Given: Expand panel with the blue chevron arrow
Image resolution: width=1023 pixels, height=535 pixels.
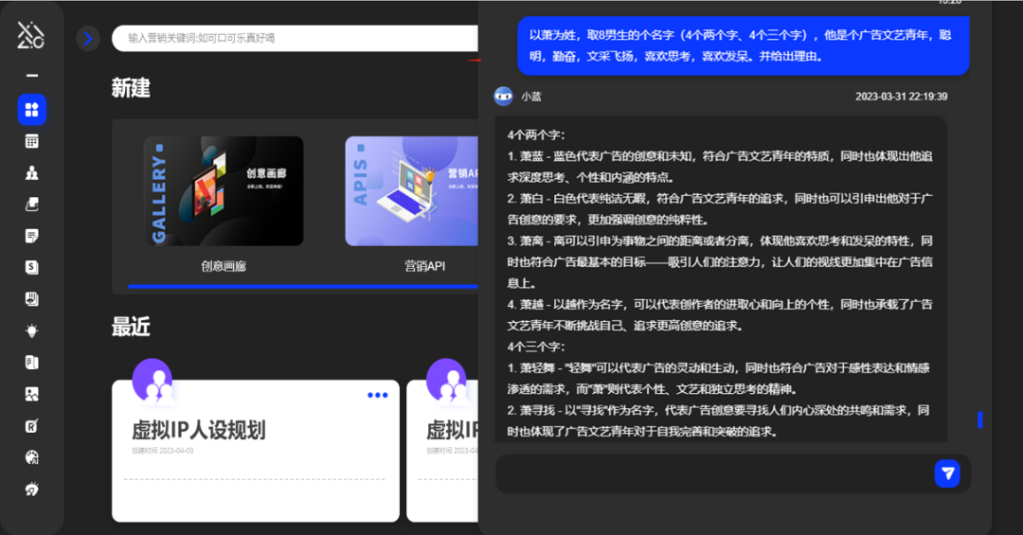Looking at the screenshot, I should pos(88,39).
